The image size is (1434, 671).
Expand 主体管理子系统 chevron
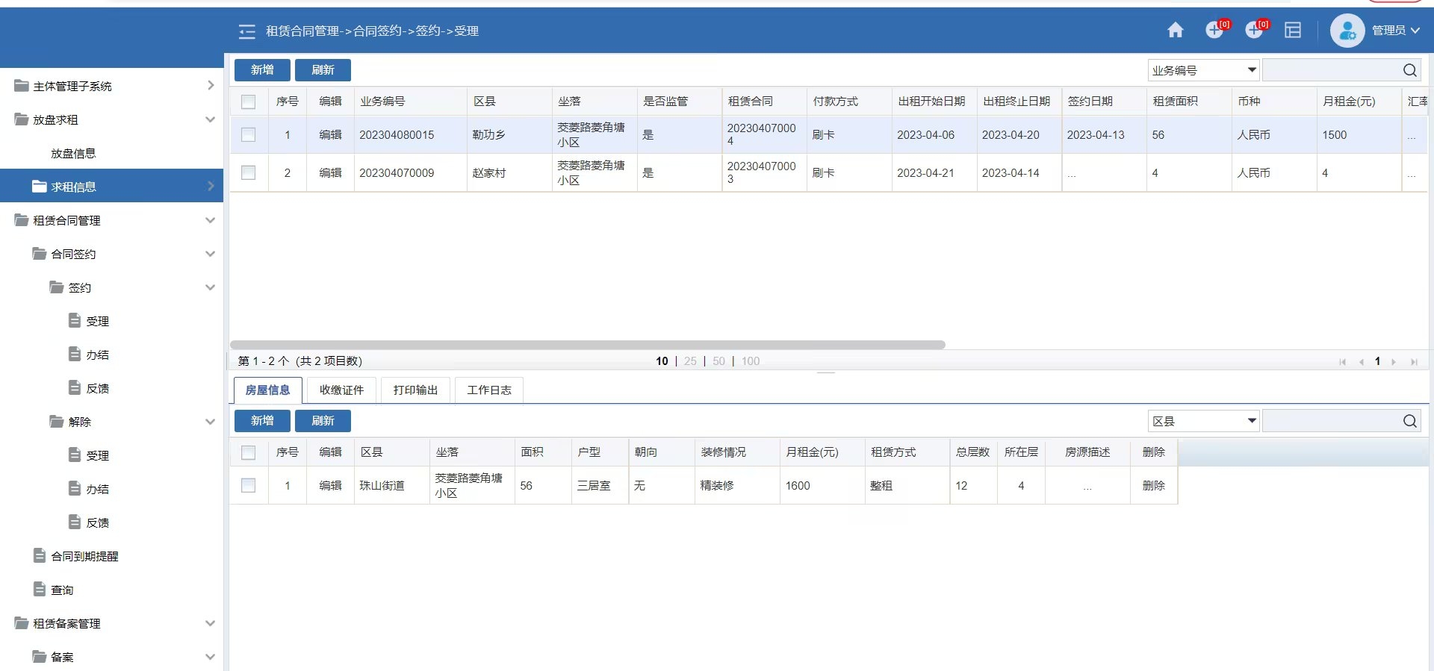pyautogui.click(x=211, y=86)
